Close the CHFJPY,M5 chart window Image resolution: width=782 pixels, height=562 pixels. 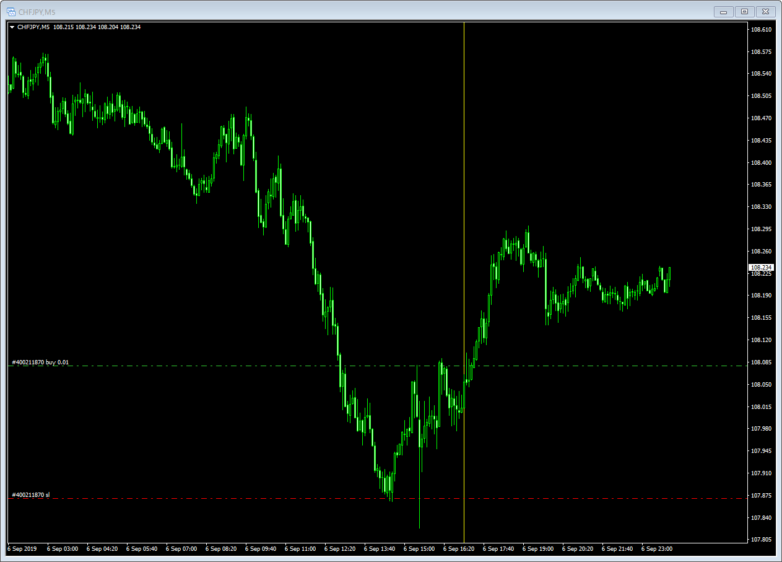pyautogui.click(x=766, y=11)
